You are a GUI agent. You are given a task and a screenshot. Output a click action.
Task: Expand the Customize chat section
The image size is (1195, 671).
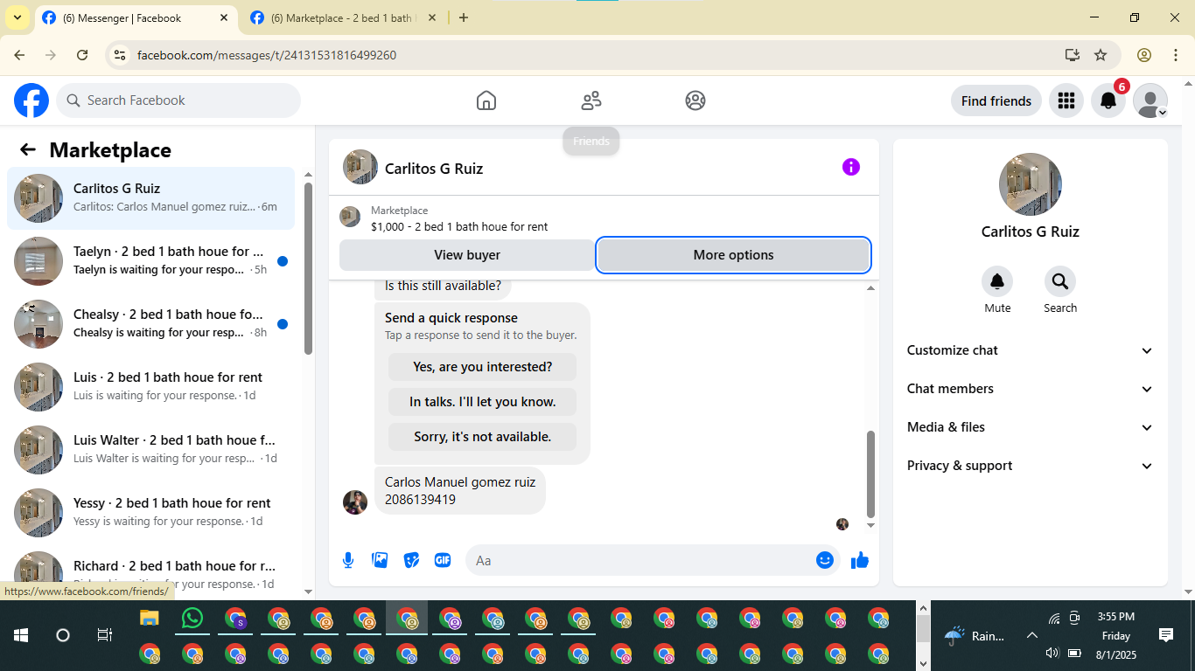tap(1031, 350)
